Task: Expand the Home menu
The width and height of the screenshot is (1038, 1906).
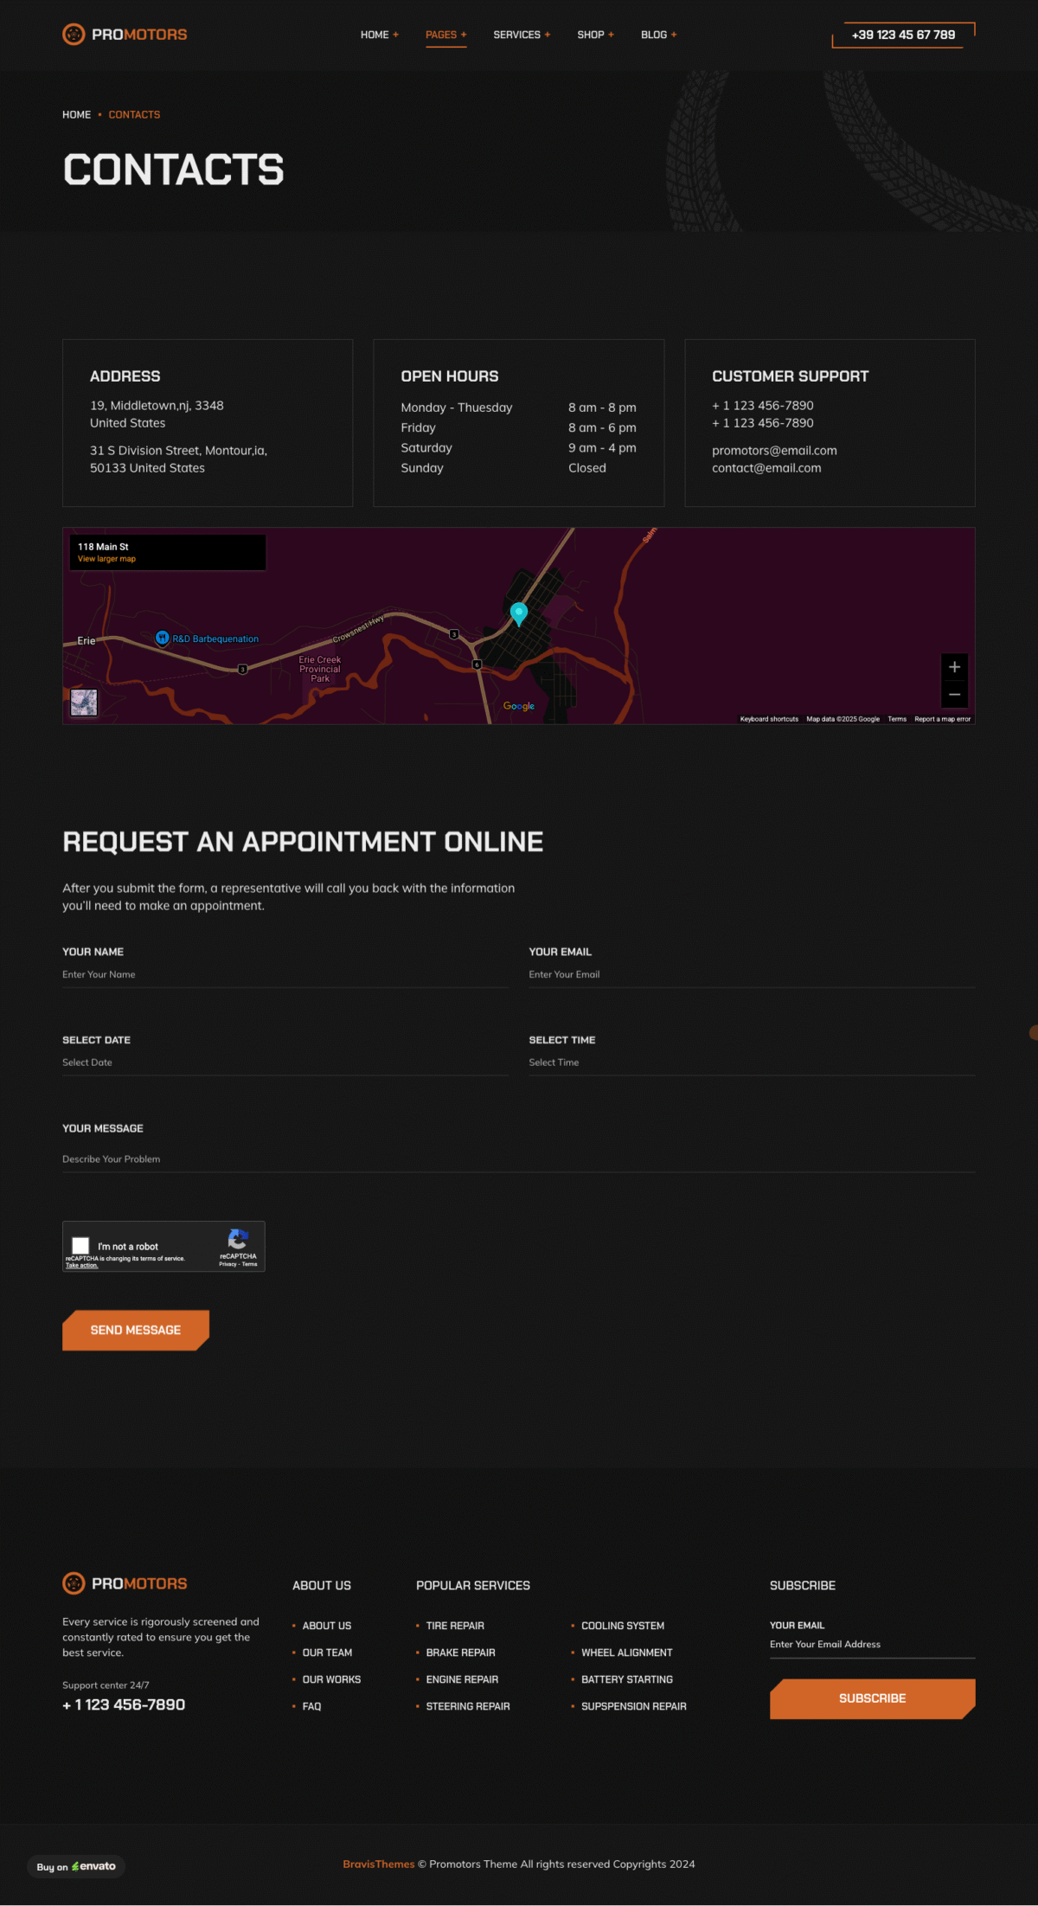Action: pos(379,35)
